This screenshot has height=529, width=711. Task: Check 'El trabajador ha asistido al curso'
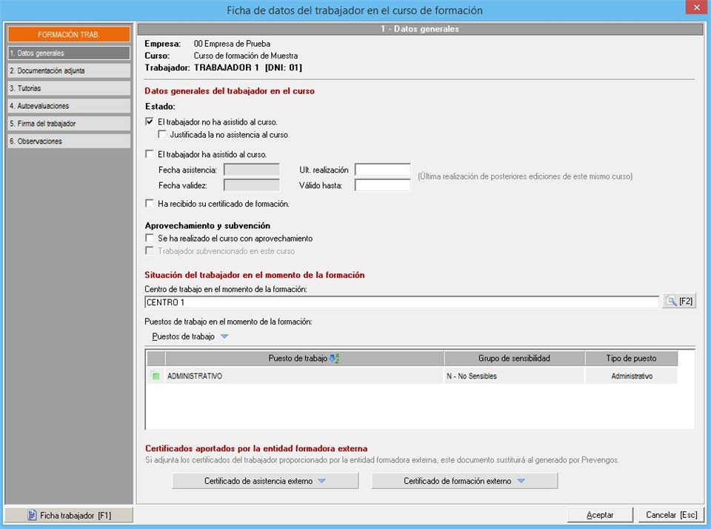149,154
